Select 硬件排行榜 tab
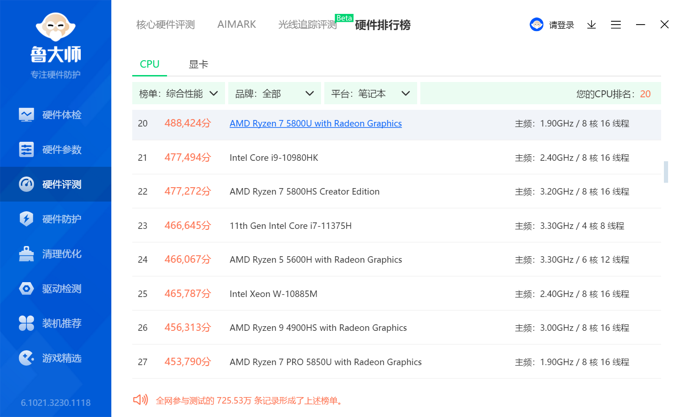 [383, 25]
